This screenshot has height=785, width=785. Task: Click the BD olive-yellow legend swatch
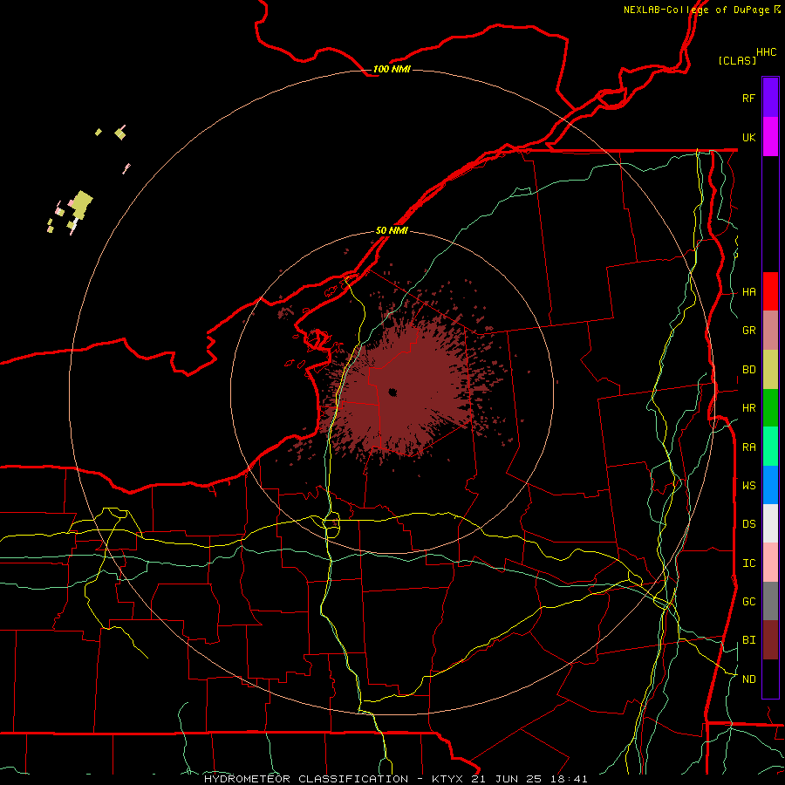click(x=770, y=370)
